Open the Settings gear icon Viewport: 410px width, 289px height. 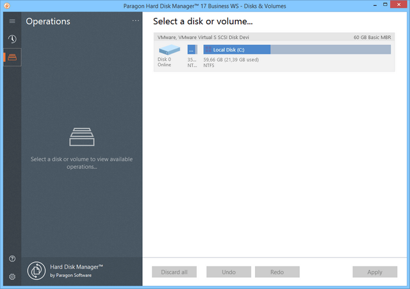tap(12, 277)
